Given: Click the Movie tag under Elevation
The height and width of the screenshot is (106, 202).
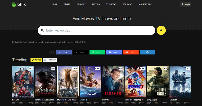Looking at the screenshot, I should (x=187, y=103).
